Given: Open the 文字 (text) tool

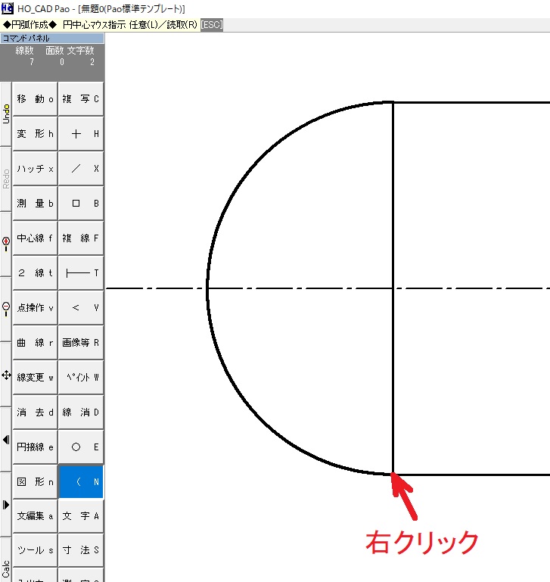Looking at the screenshot, I should point(81,516).
